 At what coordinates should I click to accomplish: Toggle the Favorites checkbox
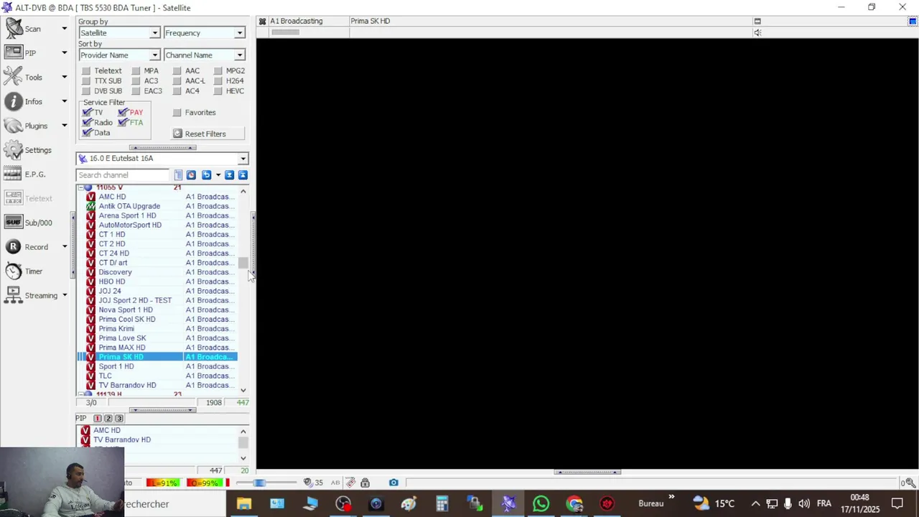[x=177, y=113]
